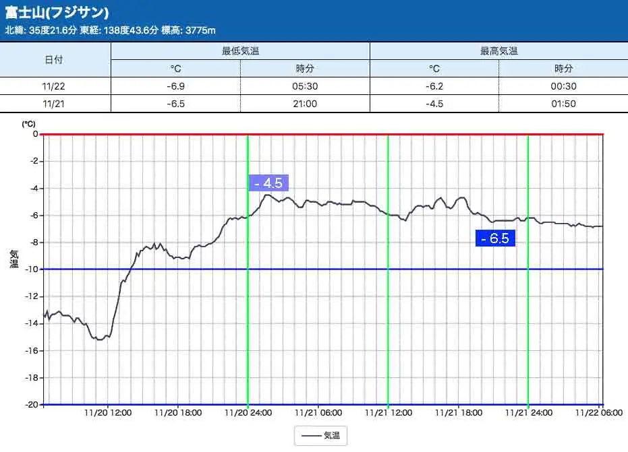Click the -6.2 maximum temperature value
This screenshot has width=628, height=452.
pos(434,86)
